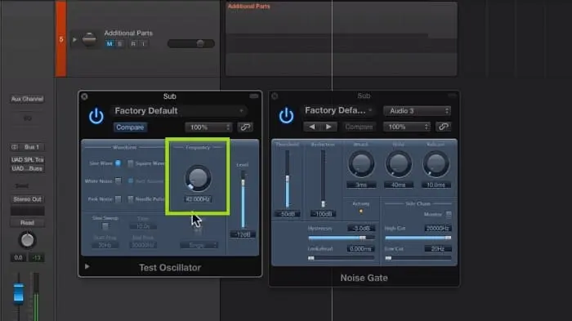Click the -3.0dB Hysteresis value field
Screen dimensions: 572x321
(x=361, y=229)
